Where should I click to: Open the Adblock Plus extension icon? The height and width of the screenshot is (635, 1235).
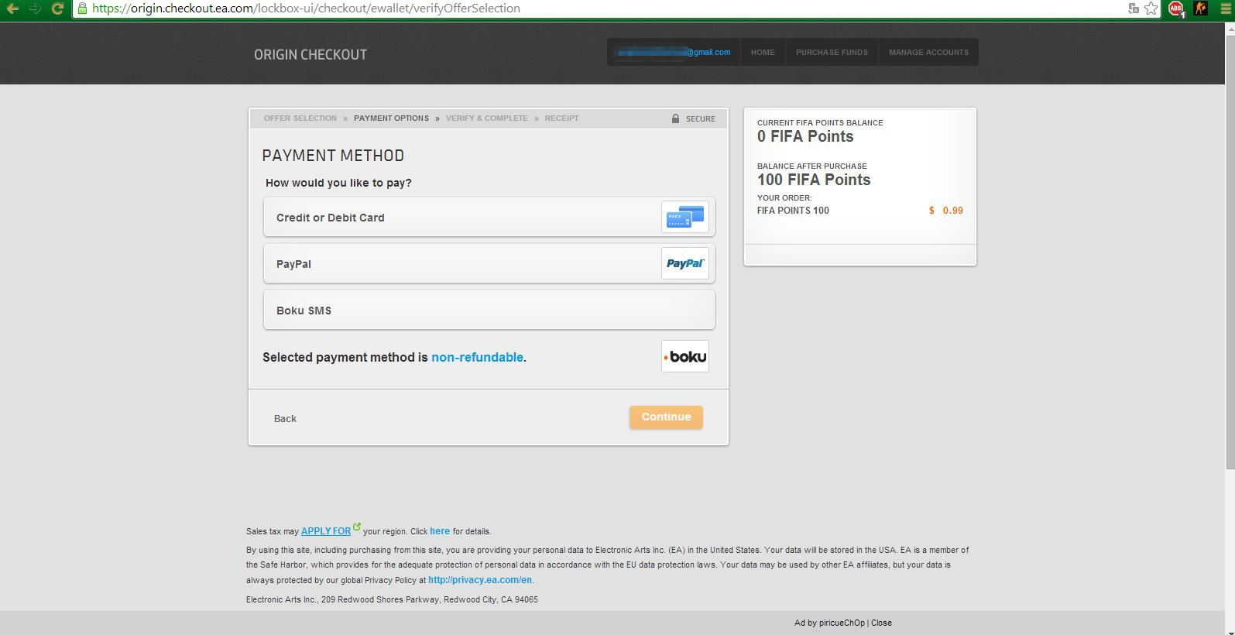click(1177, 9)
